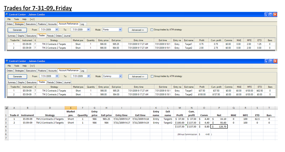Open the Help menu in upper window

(24, 19)
